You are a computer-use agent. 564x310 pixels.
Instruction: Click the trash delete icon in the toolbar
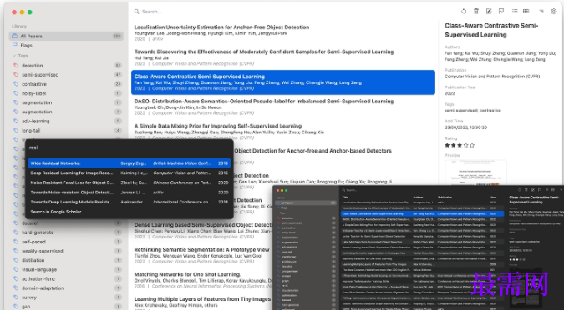click(476, 12)
